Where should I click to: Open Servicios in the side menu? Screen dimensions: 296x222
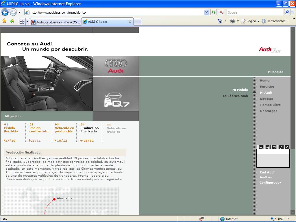tap(267, 86)
